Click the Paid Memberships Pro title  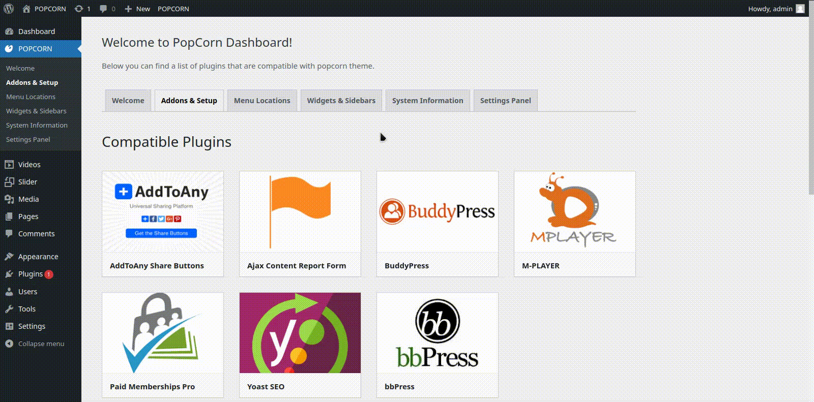pos(152,387)
